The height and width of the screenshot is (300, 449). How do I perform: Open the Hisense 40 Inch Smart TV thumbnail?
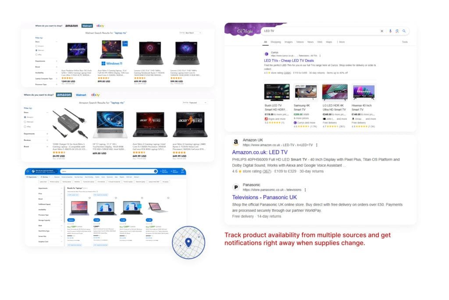click(x=363, y=92)
